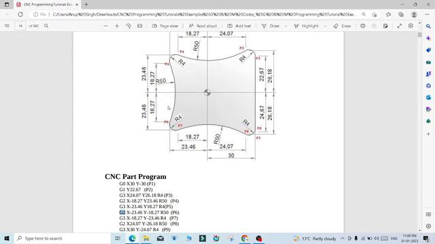Open Outlook in the sidebar
Viewport: 435px width, 244px height.
tap(428, 98)
